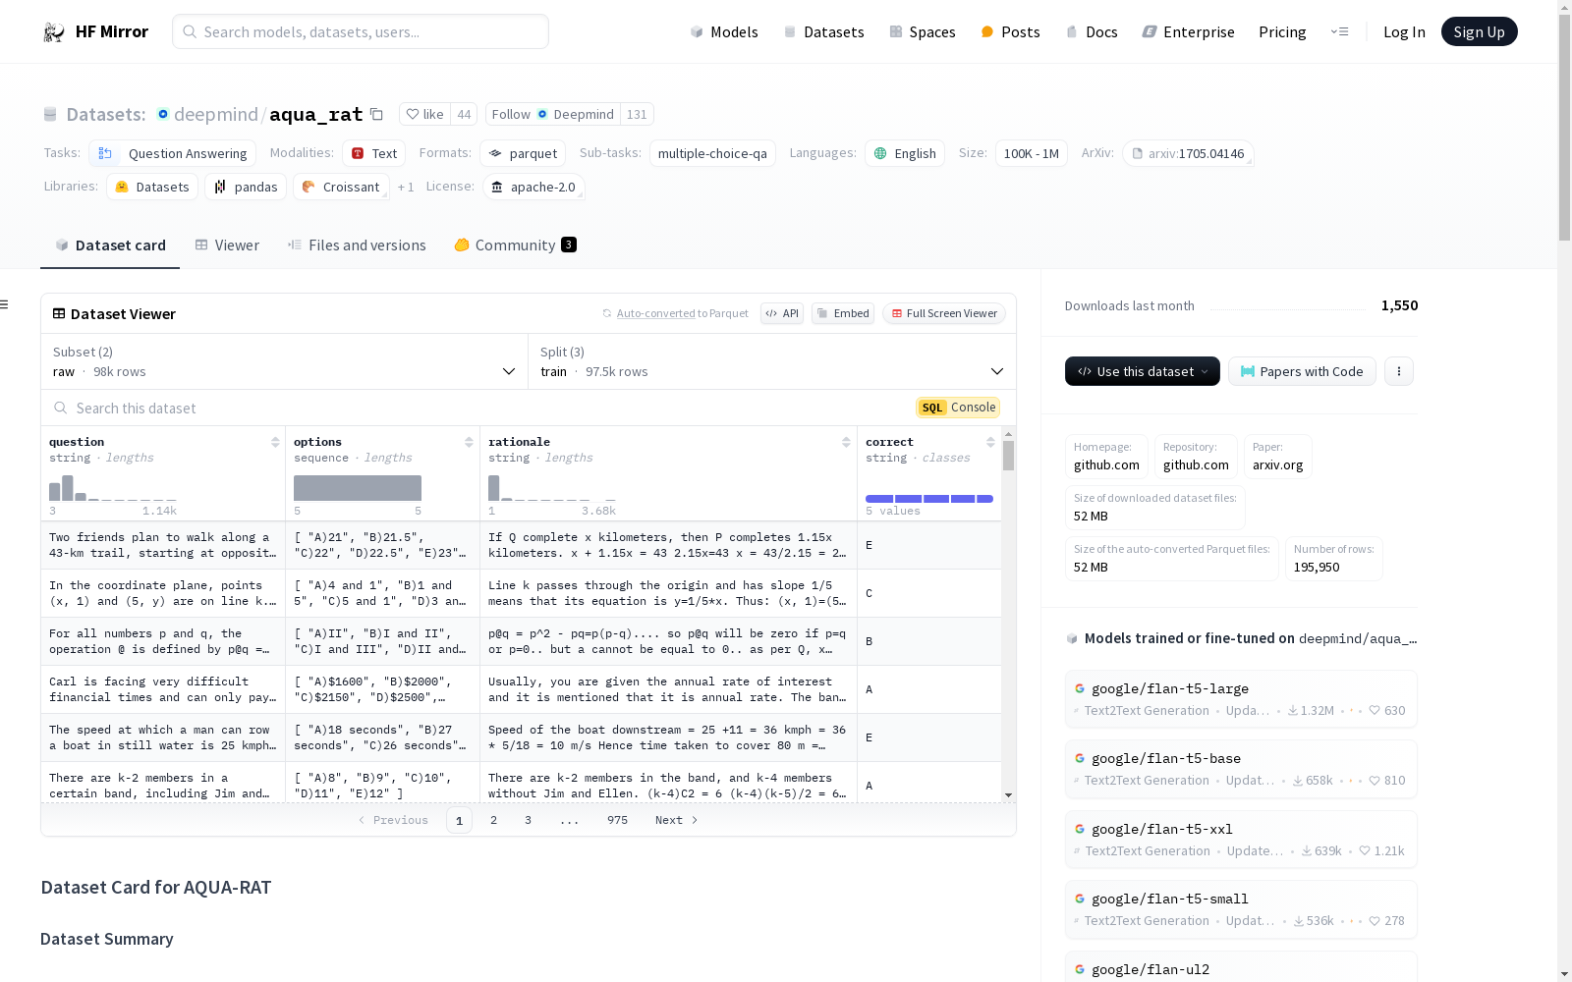Click the correct column class distribution bar

click(x=929, y=499)
